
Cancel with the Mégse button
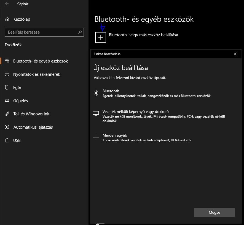pos(214,212)
